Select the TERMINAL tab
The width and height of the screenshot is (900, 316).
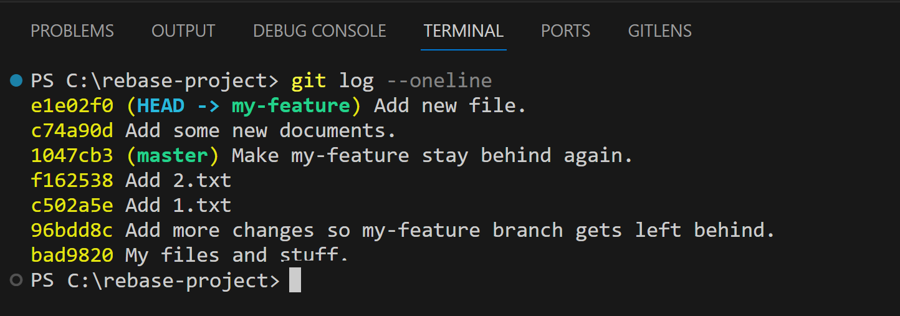coord(463,31)
